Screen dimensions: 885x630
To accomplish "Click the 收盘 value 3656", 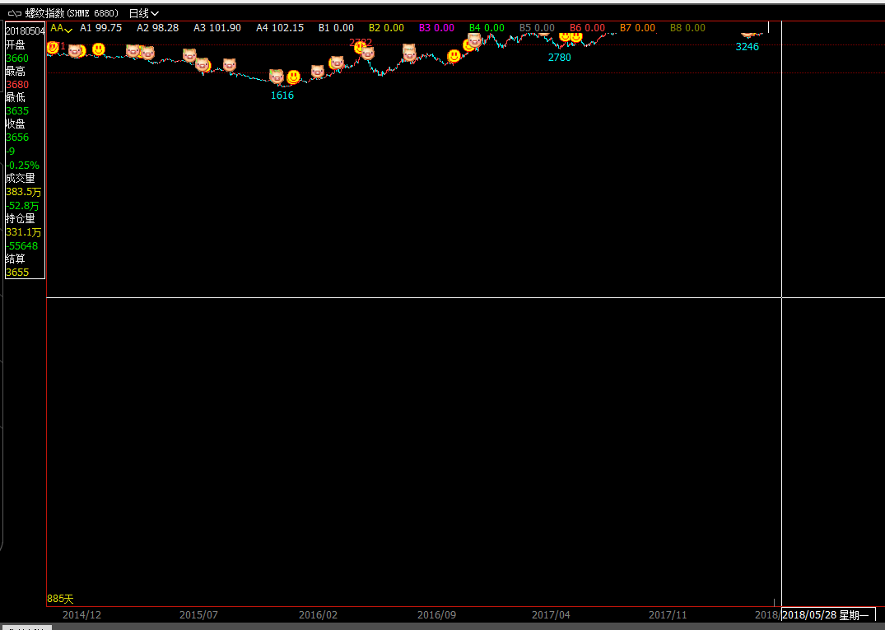I will pyautogui.click(x=17, y=138).
